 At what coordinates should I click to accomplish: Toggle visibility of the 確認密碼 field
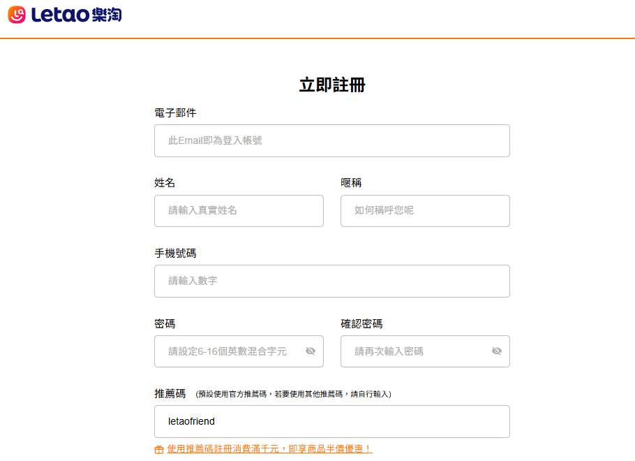(x=497, y=351)
